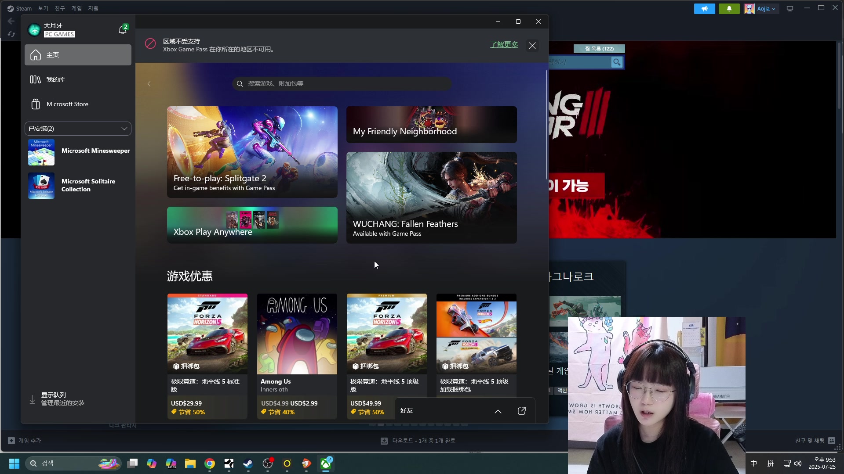The width and height of the screenshot is (844, 474).
Task: Open the 지원 menu in Steam
Action: coord(93,8)
